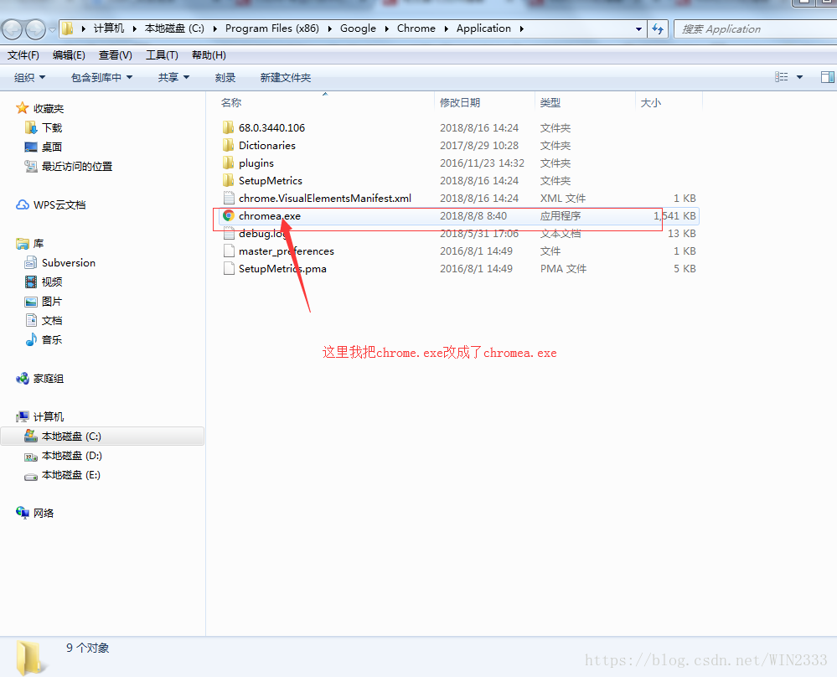Open address bar history dropdown
837x677 pixels.
(x=638, y=28)
